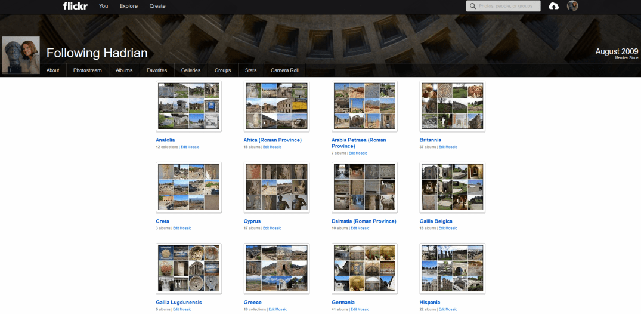This screenshot has height=314, width=641.
Task: Open the You menu
Action: (x=104, y=6)
